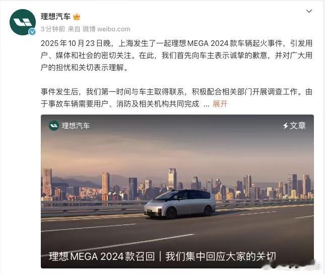Click the silver MEGA van in the photo

pos(180,204)
